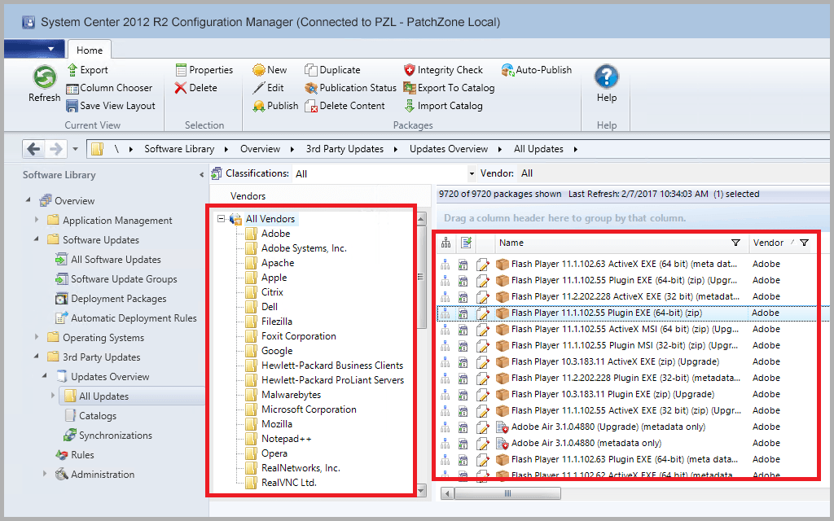Screen dimensions: 834x521
Task: Select the Home ribbon tab
Action: tap(90, 50)
